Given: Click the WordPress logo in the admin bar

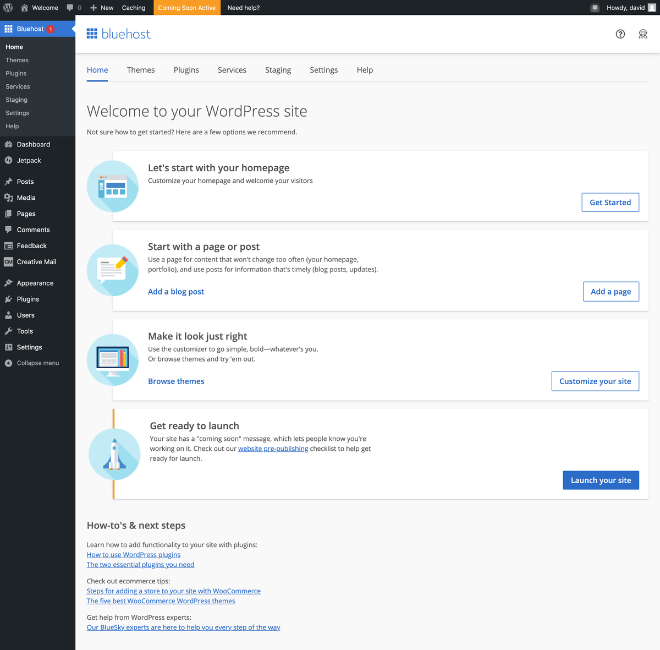Looking at the screenshot, I should 8,8.
